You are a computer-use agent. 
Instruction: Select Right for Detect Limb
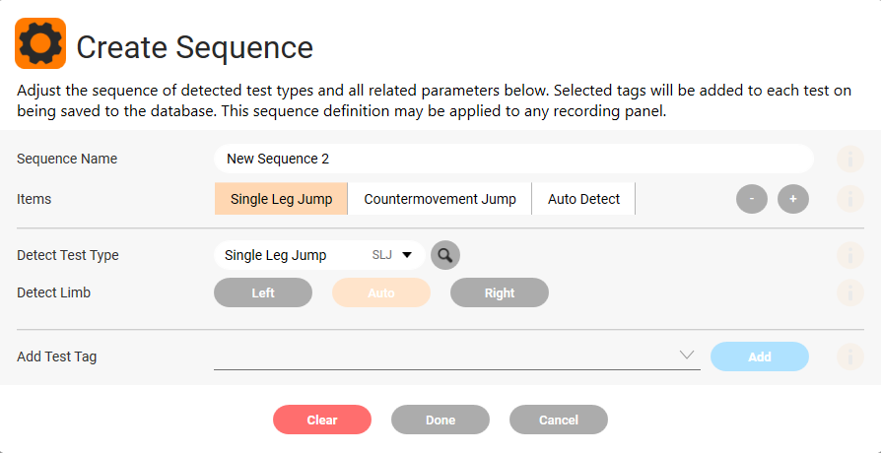500,292
